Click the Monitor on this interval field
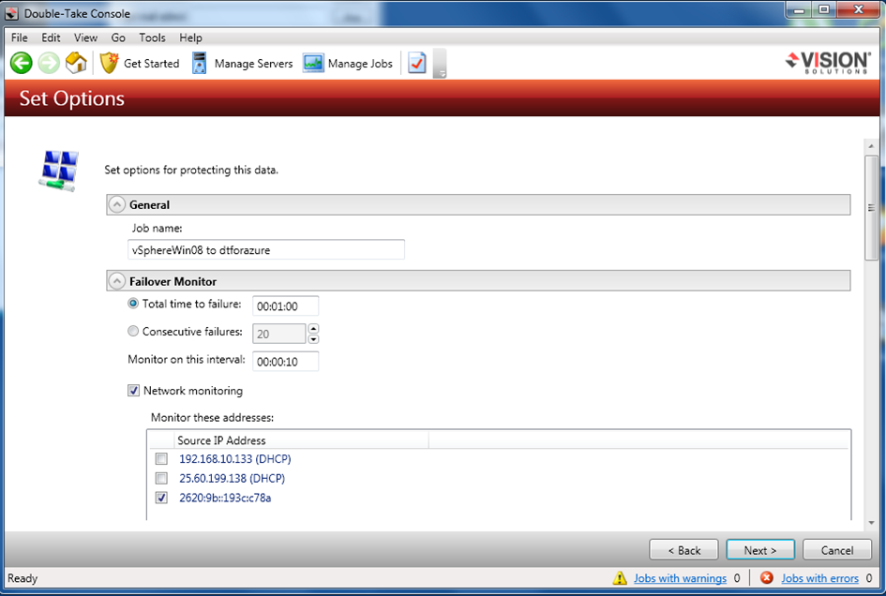Viewport: 886px width, 596px height. click(x=285, y=362)
